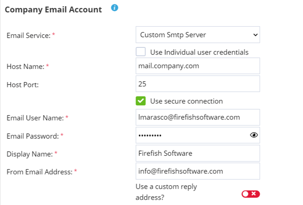Click the Email Password label
This screenshot has width=303, height=205.
click(x=32, y=136)
